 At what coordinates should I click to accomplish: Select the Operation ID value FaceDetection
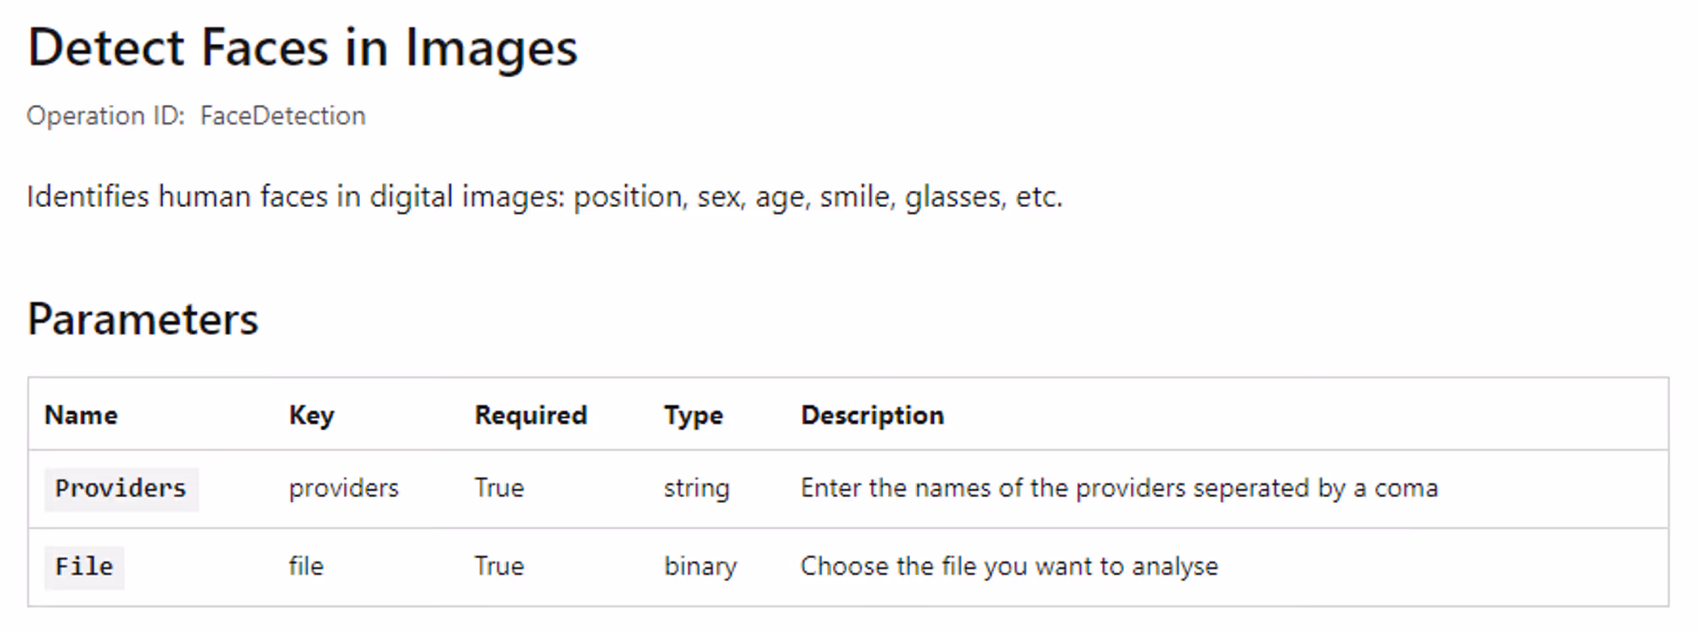pos(283,115)
